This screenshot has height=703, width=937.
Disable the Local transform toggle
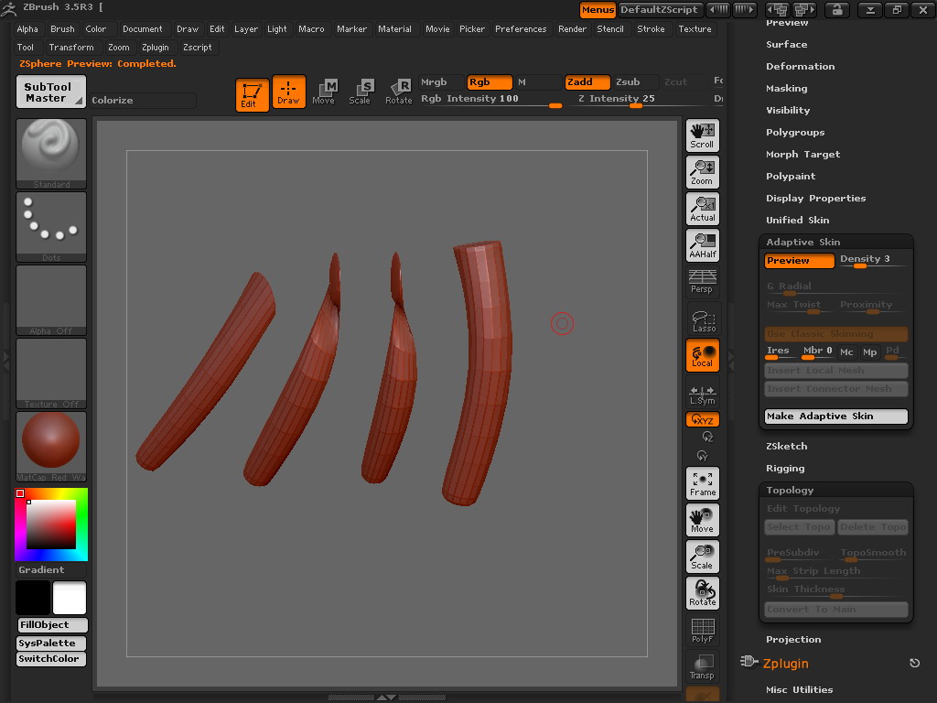(702, 355)
